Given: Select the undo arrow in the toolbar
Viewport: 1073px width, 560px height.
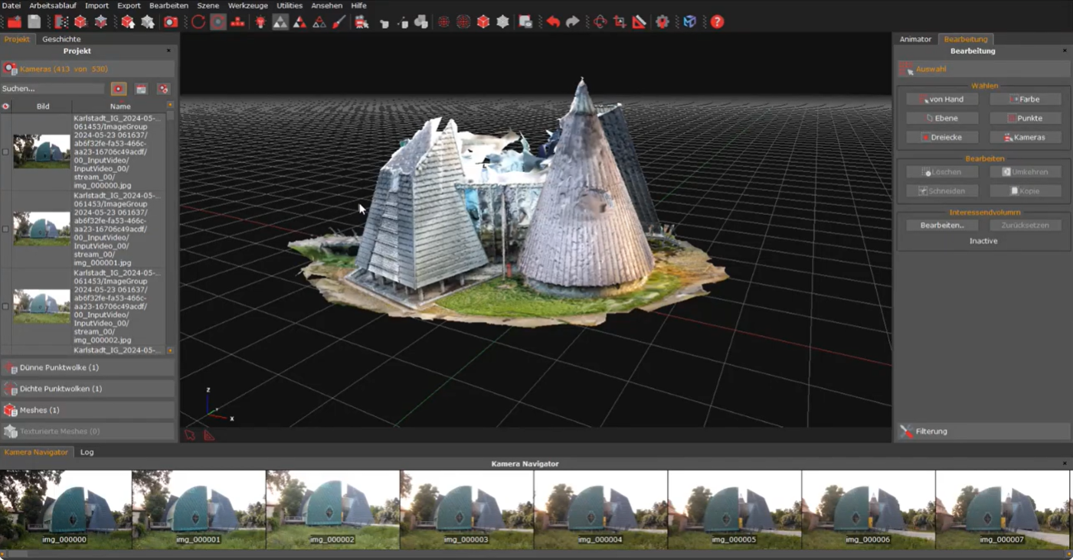Looking at the screenshot, I should [x=553, y=21].
